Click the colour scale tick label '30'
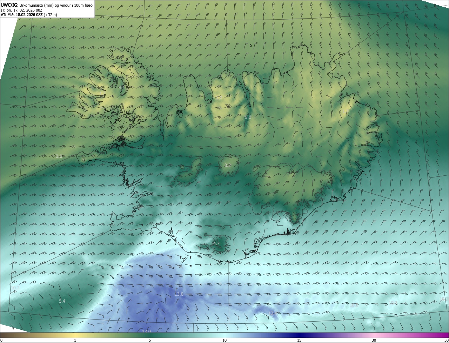This screenshot has width=449, height=343. click(x=374, y=340)
